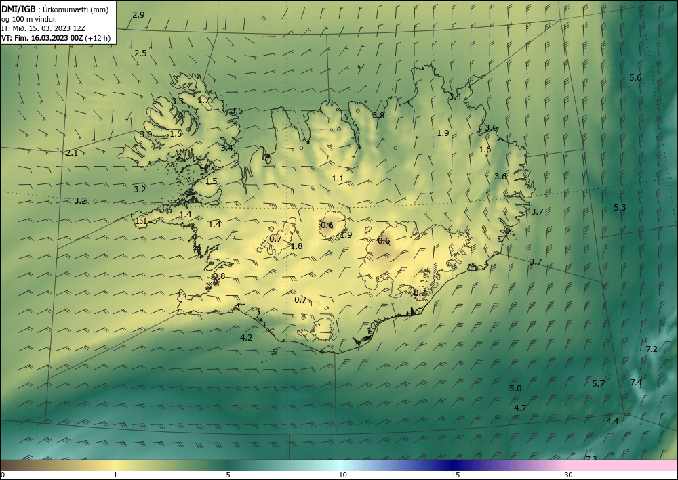Click the 5.3 value east of Iceland
This screenshot has height=480, width=678.
pos(620,208)
